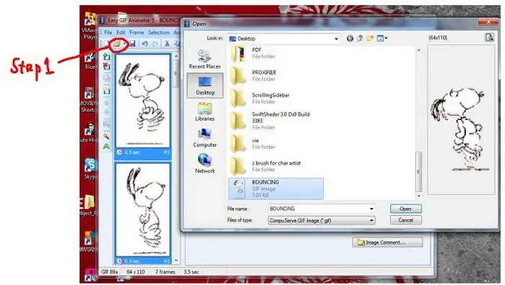Select the SwiftShader 3.0 Dx9 Build 3383 folder
Image resolution: width=505 pixels, height=285 pixels.
(x=270, y=121)
